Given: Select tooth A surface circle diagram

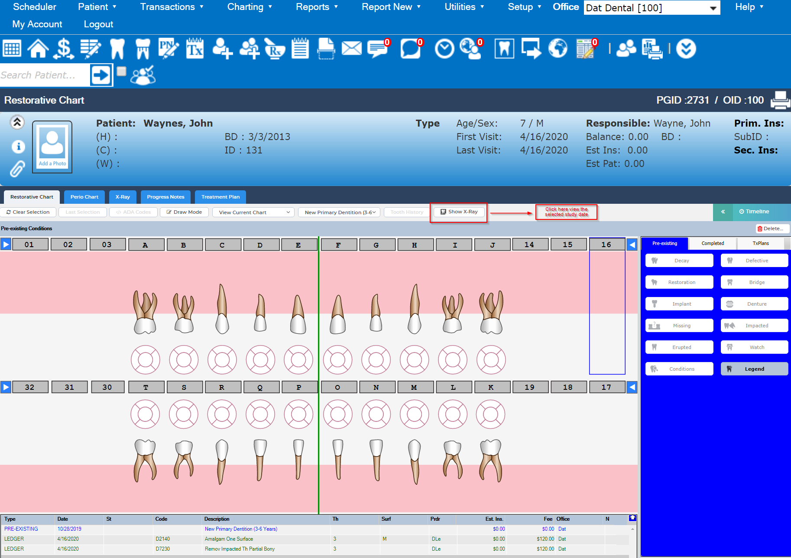Looking at the screenshot, I should [x=145, y=360].
